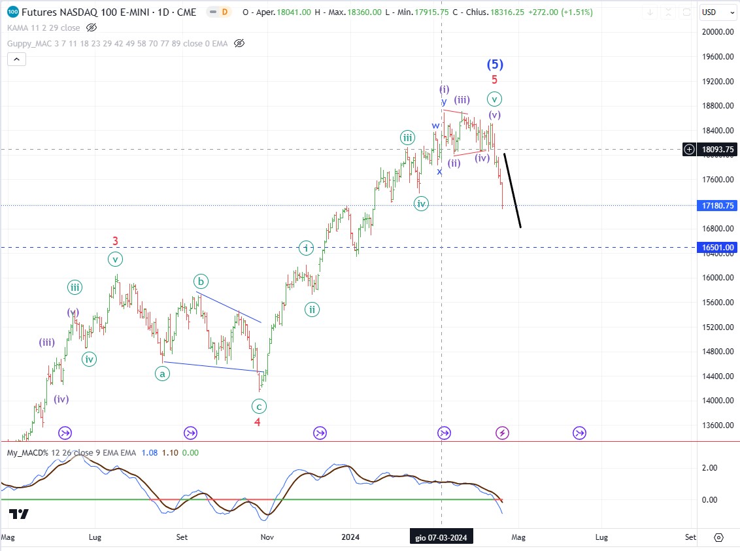Click the 18041.00 open value
The image size is (740, 551).
pyautogui.click(x=294, y=12)
